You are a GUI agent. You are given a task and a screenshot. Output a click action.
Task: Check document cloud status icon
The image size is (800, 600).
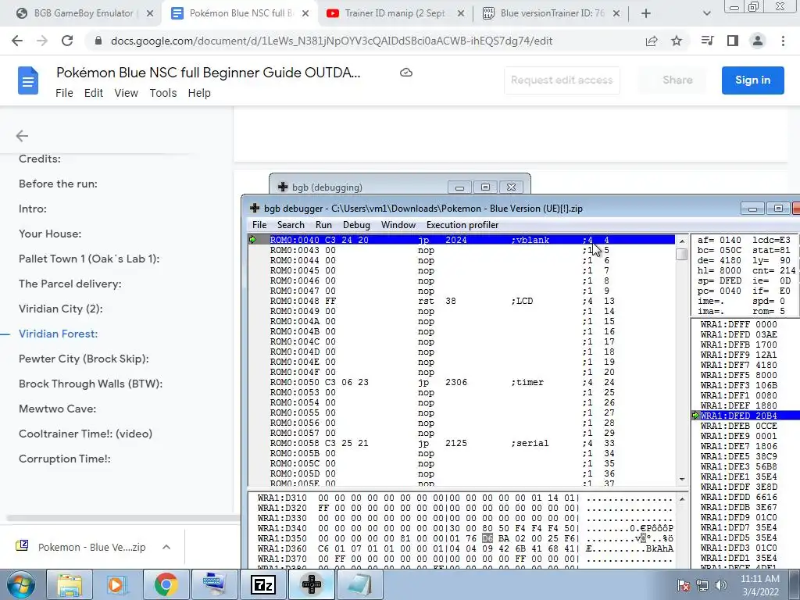406,73
